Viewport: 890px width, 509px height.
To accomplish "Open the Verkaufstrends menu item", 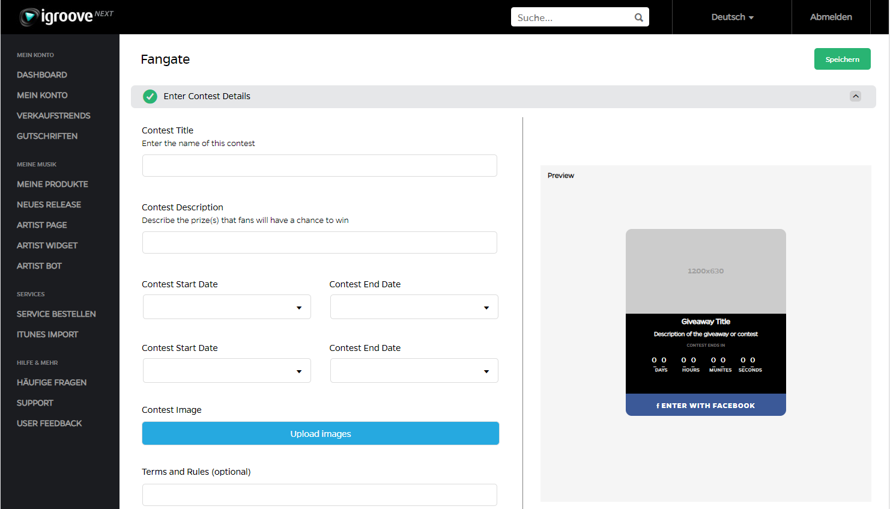I will 53,116.
